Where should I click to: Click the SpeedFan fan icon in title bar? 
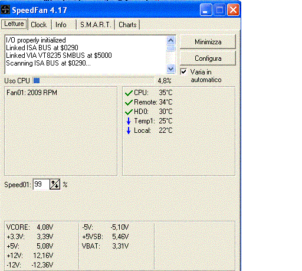[5, 9]
